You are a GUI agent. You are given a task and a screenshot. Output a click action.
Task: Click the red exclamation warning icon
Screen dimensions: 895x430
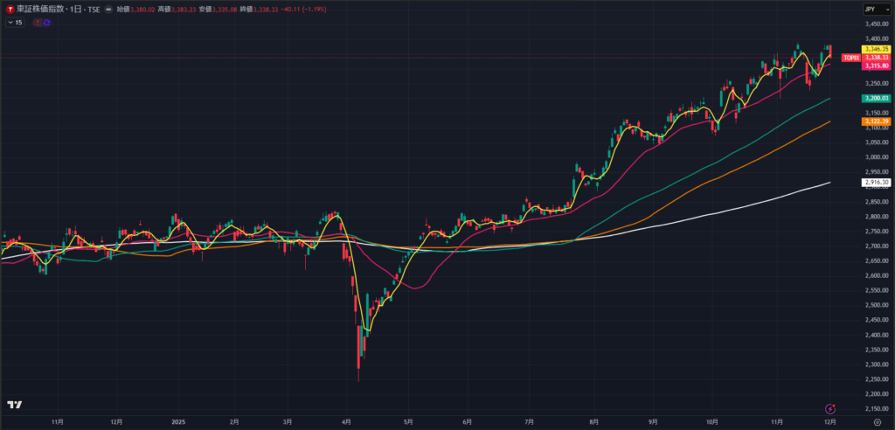36,22
